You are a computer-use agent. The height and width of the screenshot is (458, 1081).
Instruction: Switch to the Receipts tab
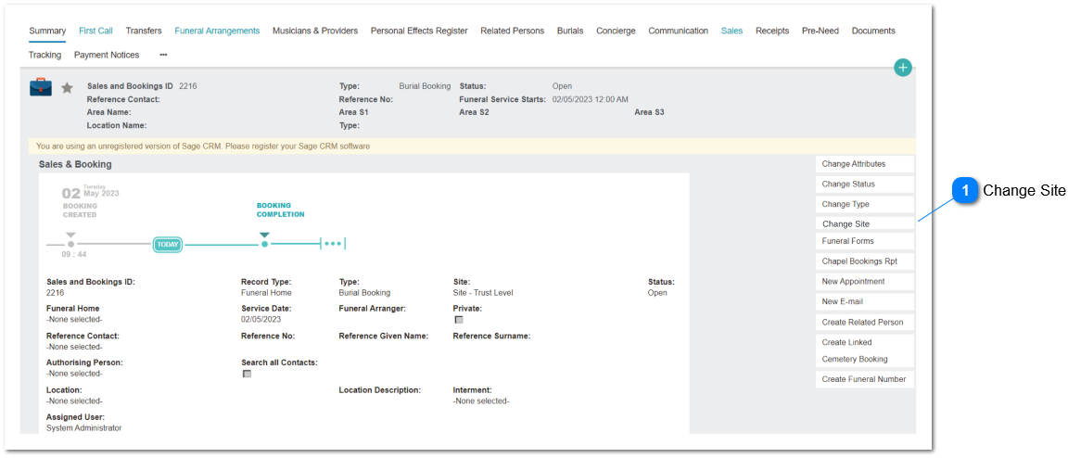point(772,31)
